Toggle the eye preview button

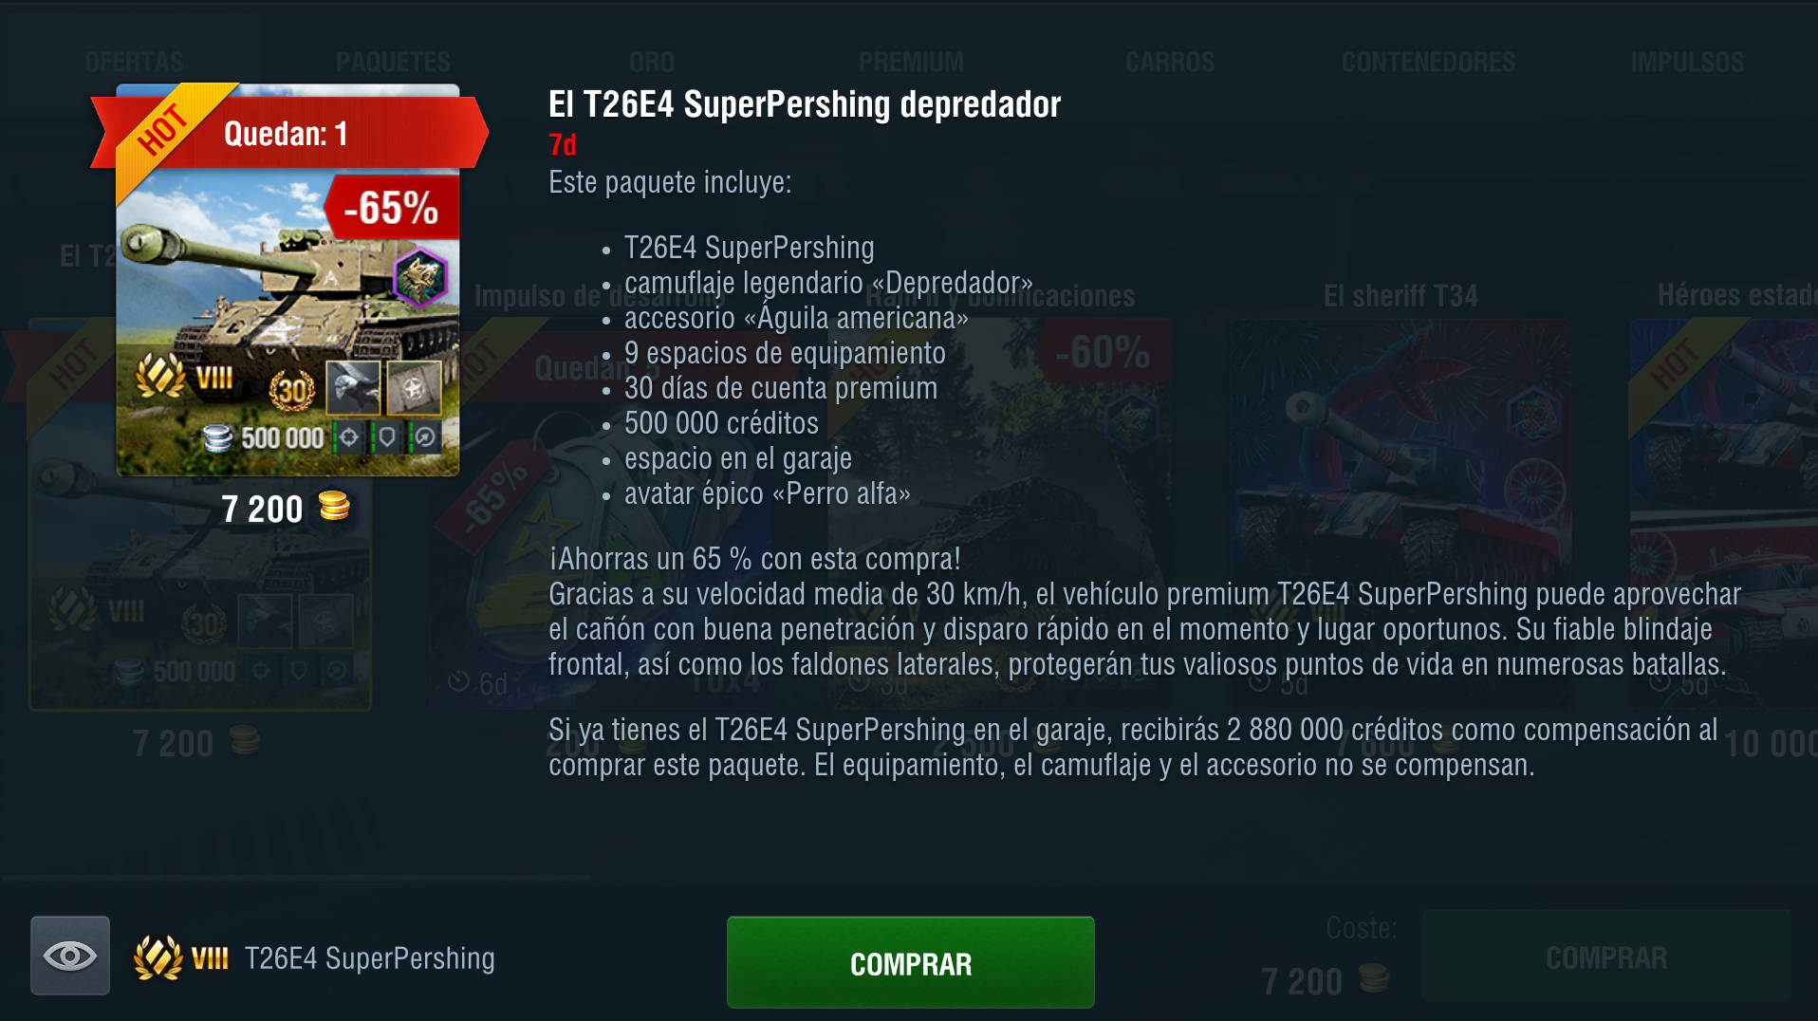pyautogui.click(x=70, y=956)
